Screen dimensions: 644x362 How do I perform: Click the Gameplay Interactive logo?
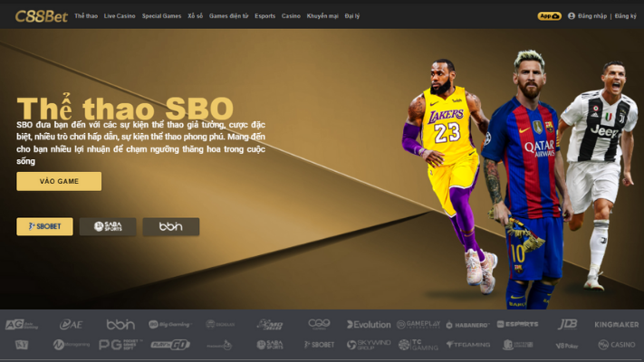point(418,325)
